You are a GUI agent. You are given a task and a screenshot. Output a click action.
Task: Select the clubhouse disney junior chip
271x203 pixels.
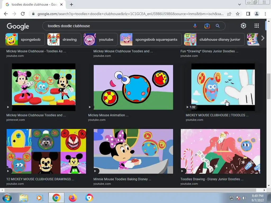pos(214,39)
